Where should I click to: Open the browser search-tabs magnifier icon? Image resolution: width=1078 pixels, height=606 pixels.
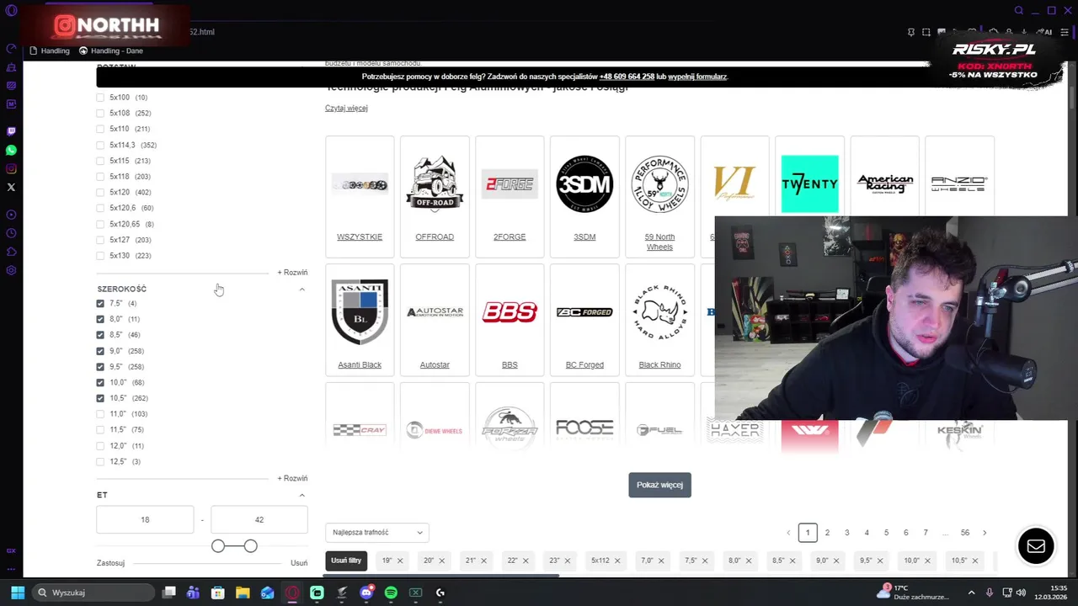[x=1019, y=11]
